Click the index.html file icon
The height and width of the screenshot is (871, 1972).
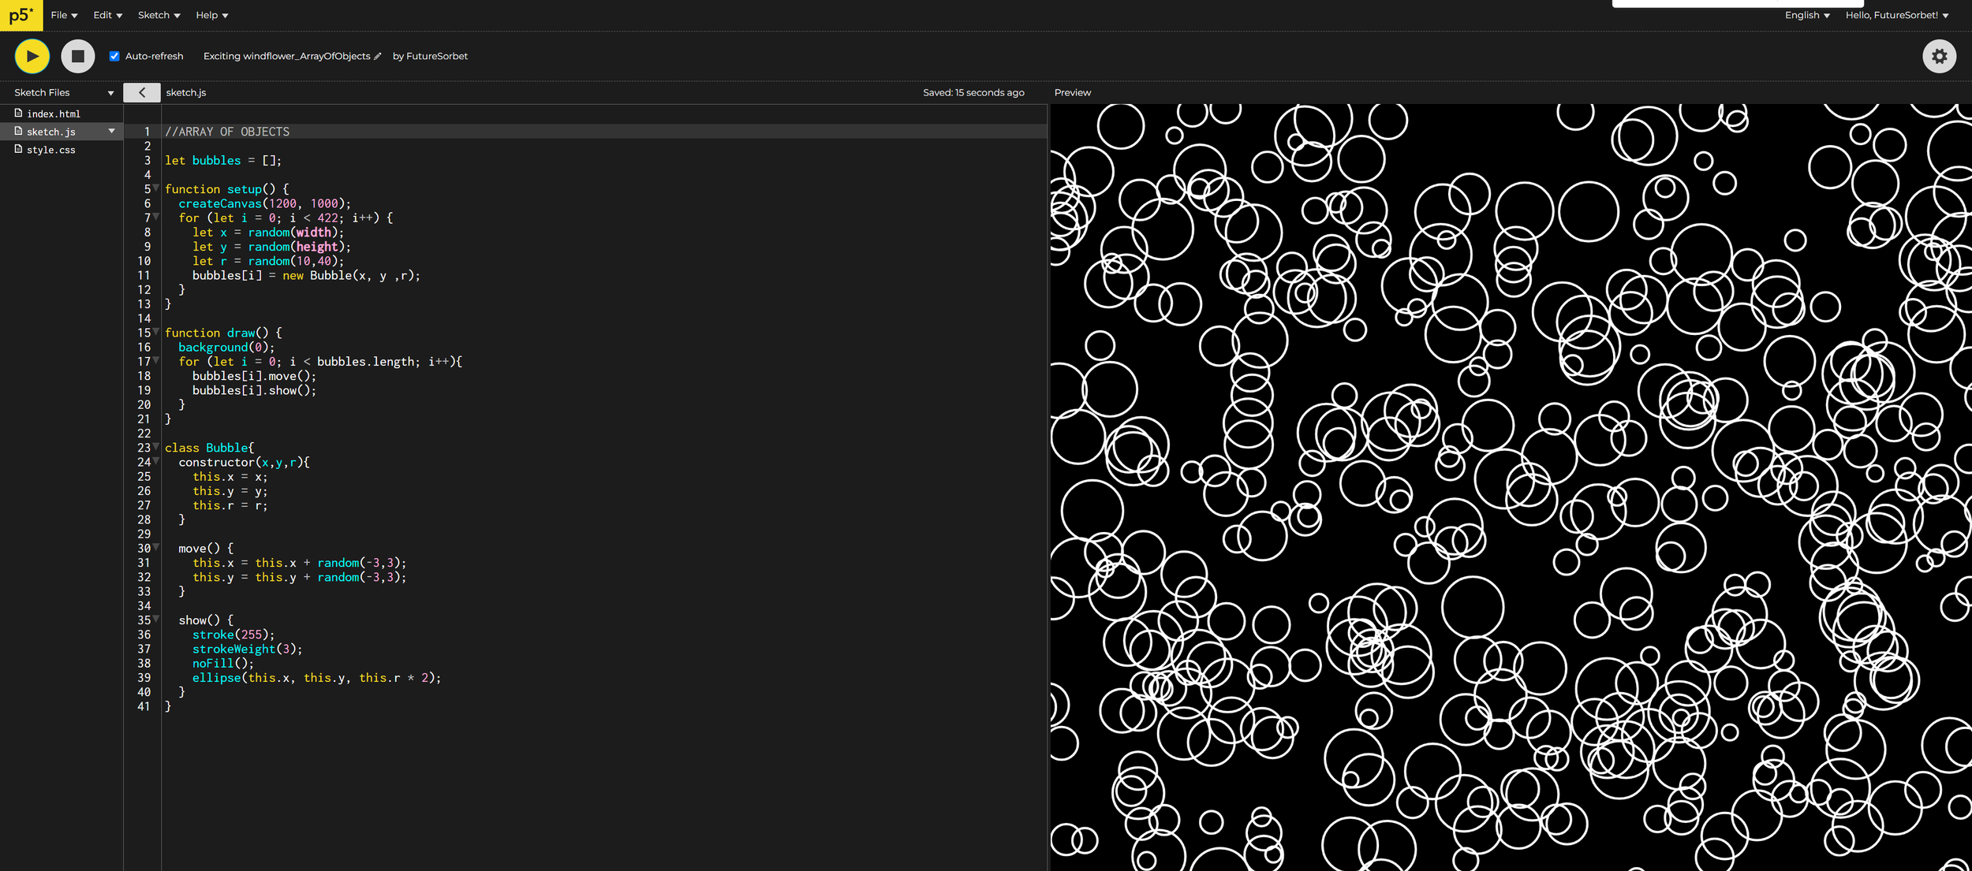pyautogui.click(x=18, y=114)
